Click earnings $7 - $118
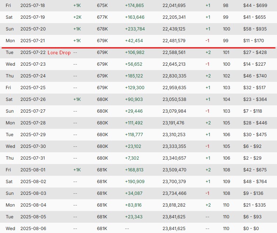The height and width of the screenshot is (233, 277). [253, 111]
